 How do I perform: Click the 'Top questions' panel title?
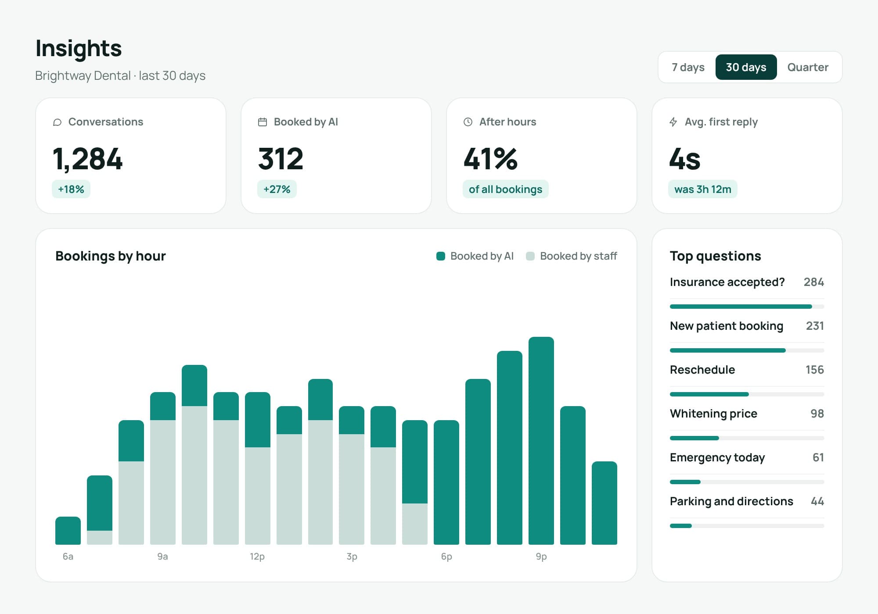(716, 256)
